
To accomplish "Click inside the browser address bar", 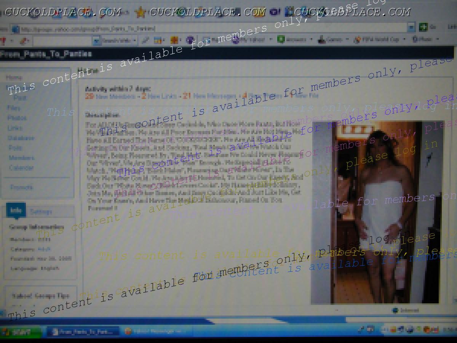I will (x=190, y=29).
